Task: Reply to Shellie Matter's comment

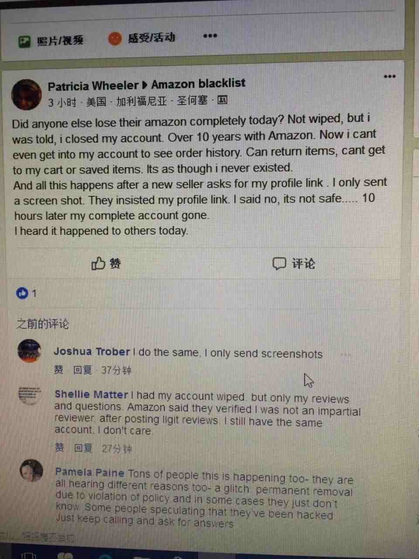Action: point(83,448)
